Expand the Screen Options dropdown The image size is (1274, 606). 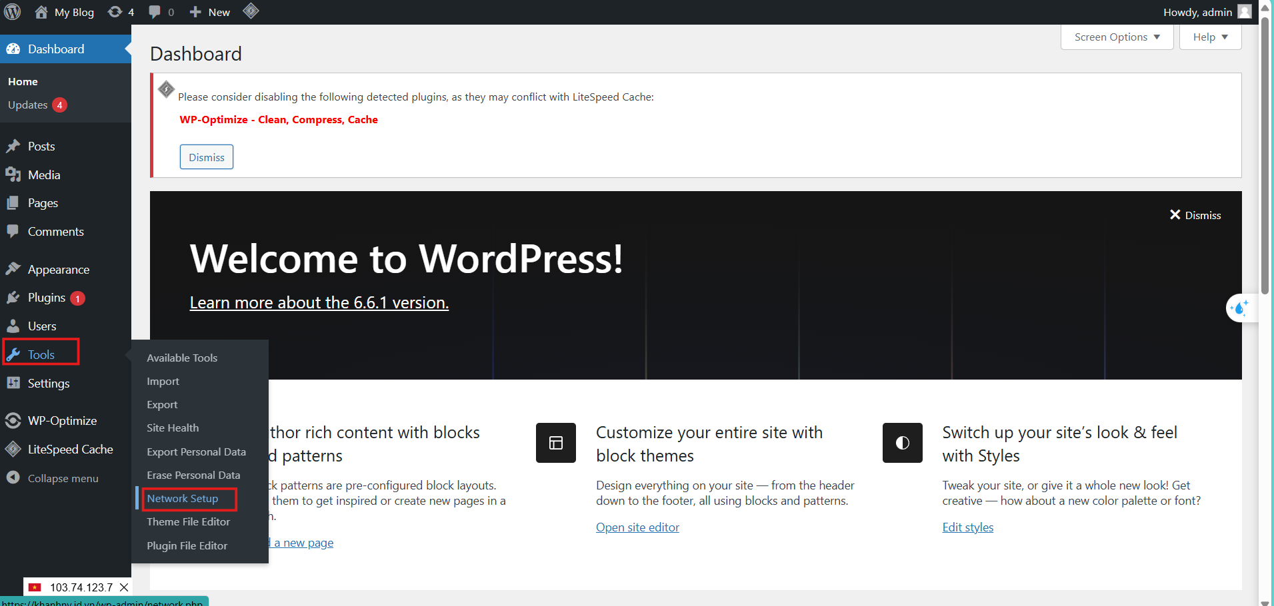[x=1117, y=37]
